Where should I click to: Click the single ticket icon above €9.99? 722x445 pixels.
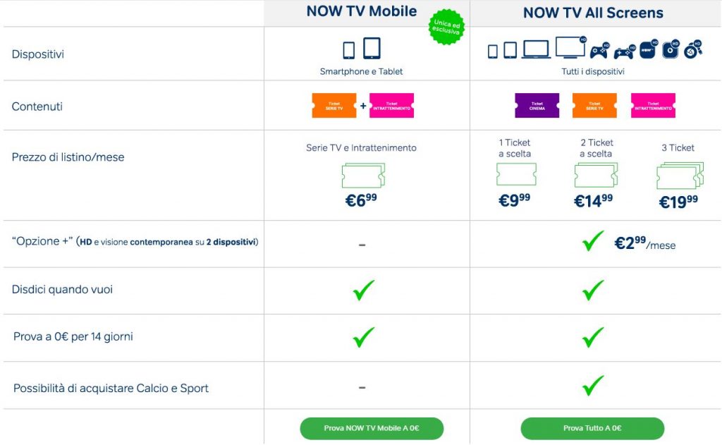(x=516, y=174)
